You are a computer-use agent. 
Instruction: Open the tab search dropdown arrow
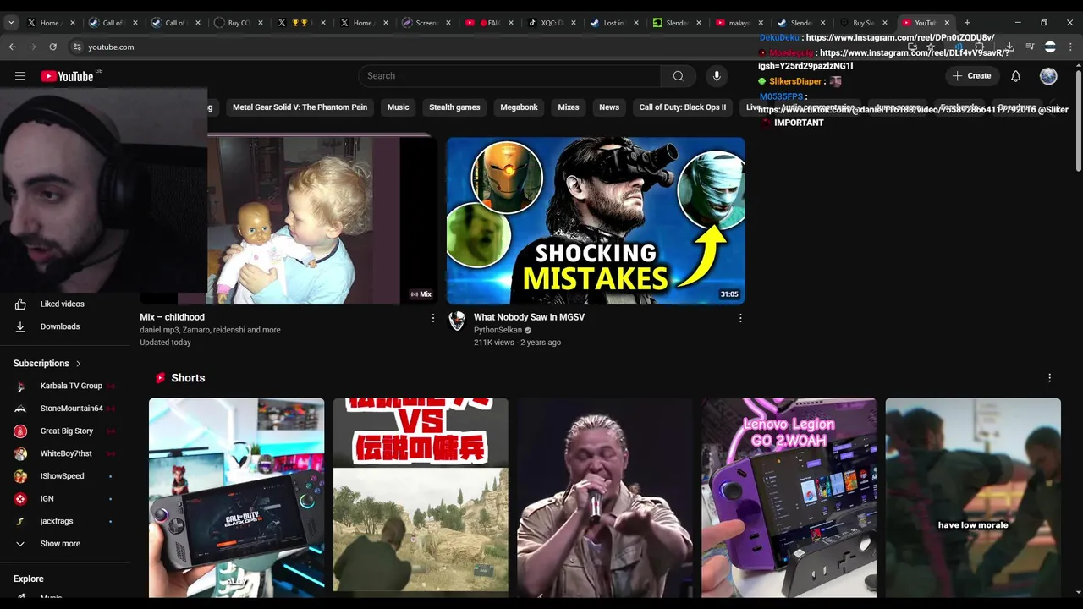(11, 23)
